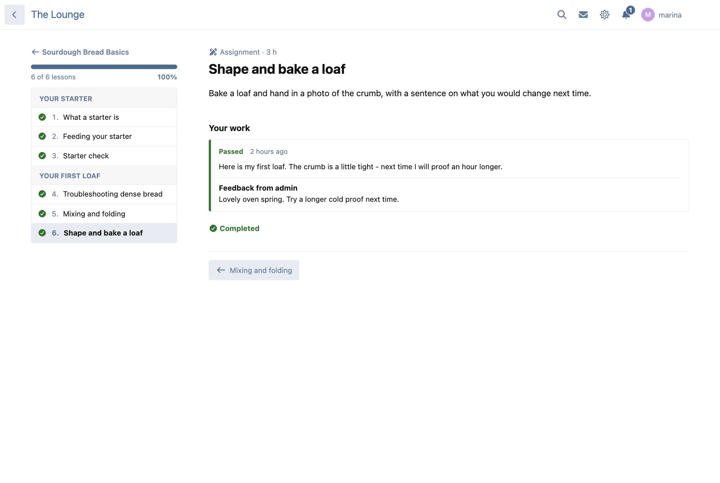
Task: Open lesson 5 Mixing and folding in sidebar
Action: (104, 214)
